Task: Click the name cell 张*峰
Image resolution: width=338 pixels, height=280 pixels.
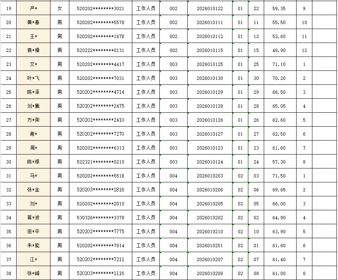Action: tap(33, 273)
